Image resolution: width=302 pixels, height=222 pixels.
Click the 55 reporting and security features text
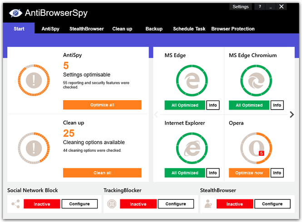pos(96,85)
